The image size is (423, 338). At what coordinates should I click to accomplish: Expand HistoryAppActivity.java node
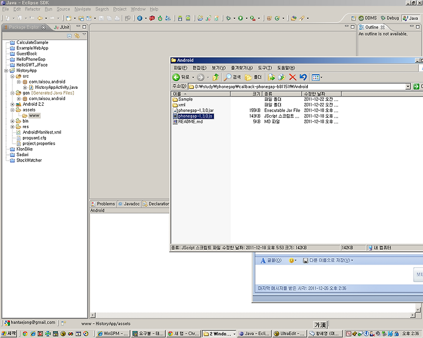point(25,88)
